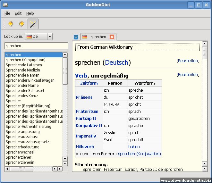Image resolution: width=212 pixels, height=183 pixels.
Task: Switch to the sprechen tab
Action: 98,37
